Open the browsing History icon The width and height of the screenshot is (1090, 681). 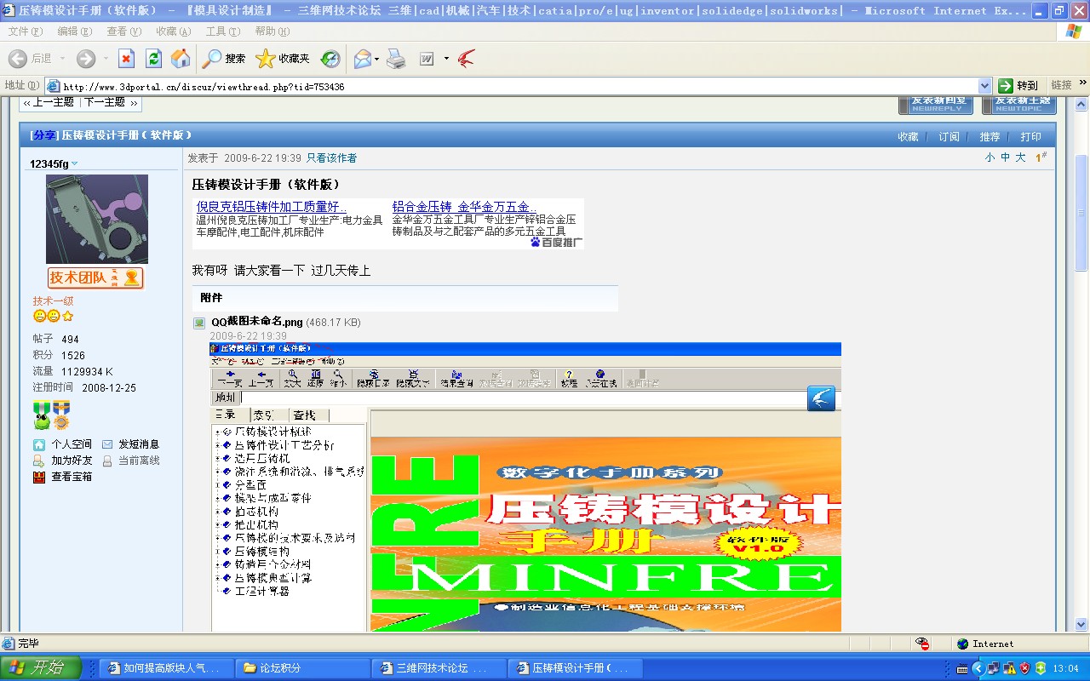[x=330, y=59]
